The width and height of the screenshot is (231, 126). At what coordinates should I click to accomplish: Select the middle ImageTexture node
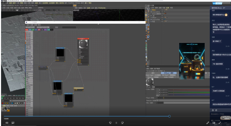(x=58, y=88)
